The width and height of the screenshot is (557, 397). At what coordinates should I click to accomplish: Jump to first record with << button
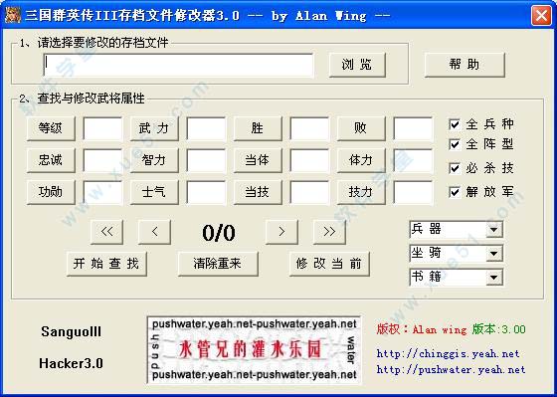click(107, 232)
